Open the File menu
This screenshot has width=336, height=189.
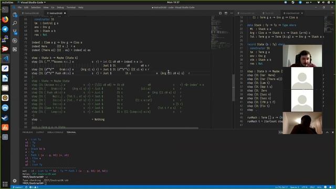pos(20,7)
